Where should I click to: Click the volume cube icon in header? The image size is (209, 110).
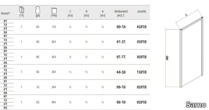point(54,10)
